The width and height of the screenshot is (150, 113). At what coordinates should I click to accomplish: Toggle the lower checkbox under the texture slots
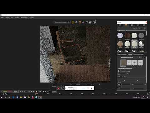(x=118, y=73)
